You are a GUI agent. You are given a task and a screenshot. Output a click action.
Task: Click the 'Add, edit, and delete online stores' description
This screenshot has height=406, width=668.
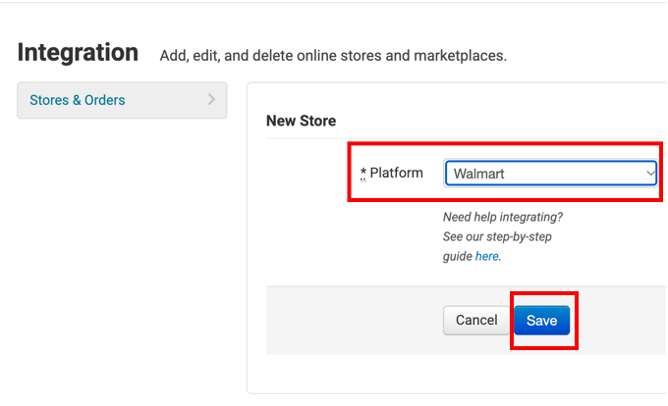(333, 56)
